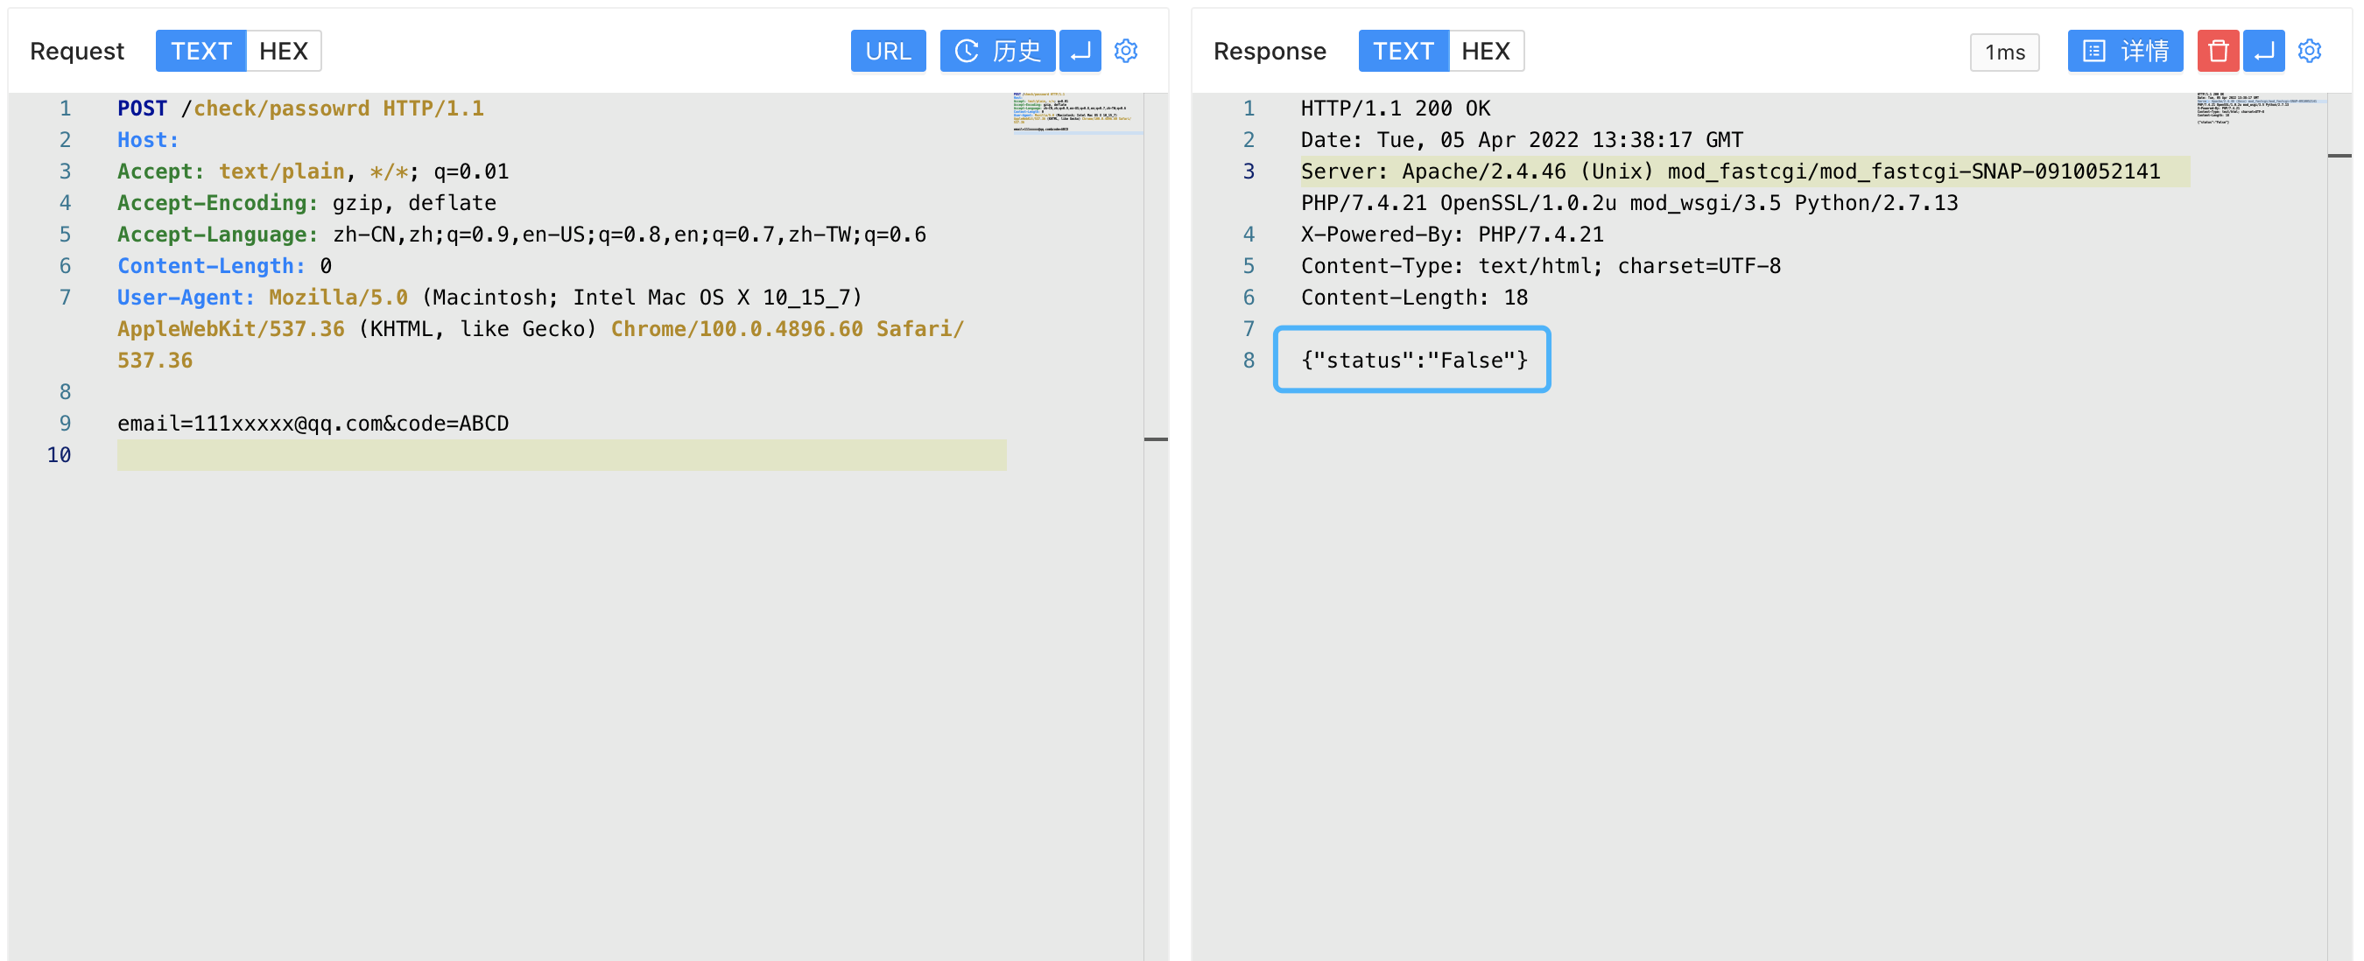This screenshot has width=2364, height=961.
Task: Toggle line wrap icon in Request panel
Action: tap(1080, 52)
